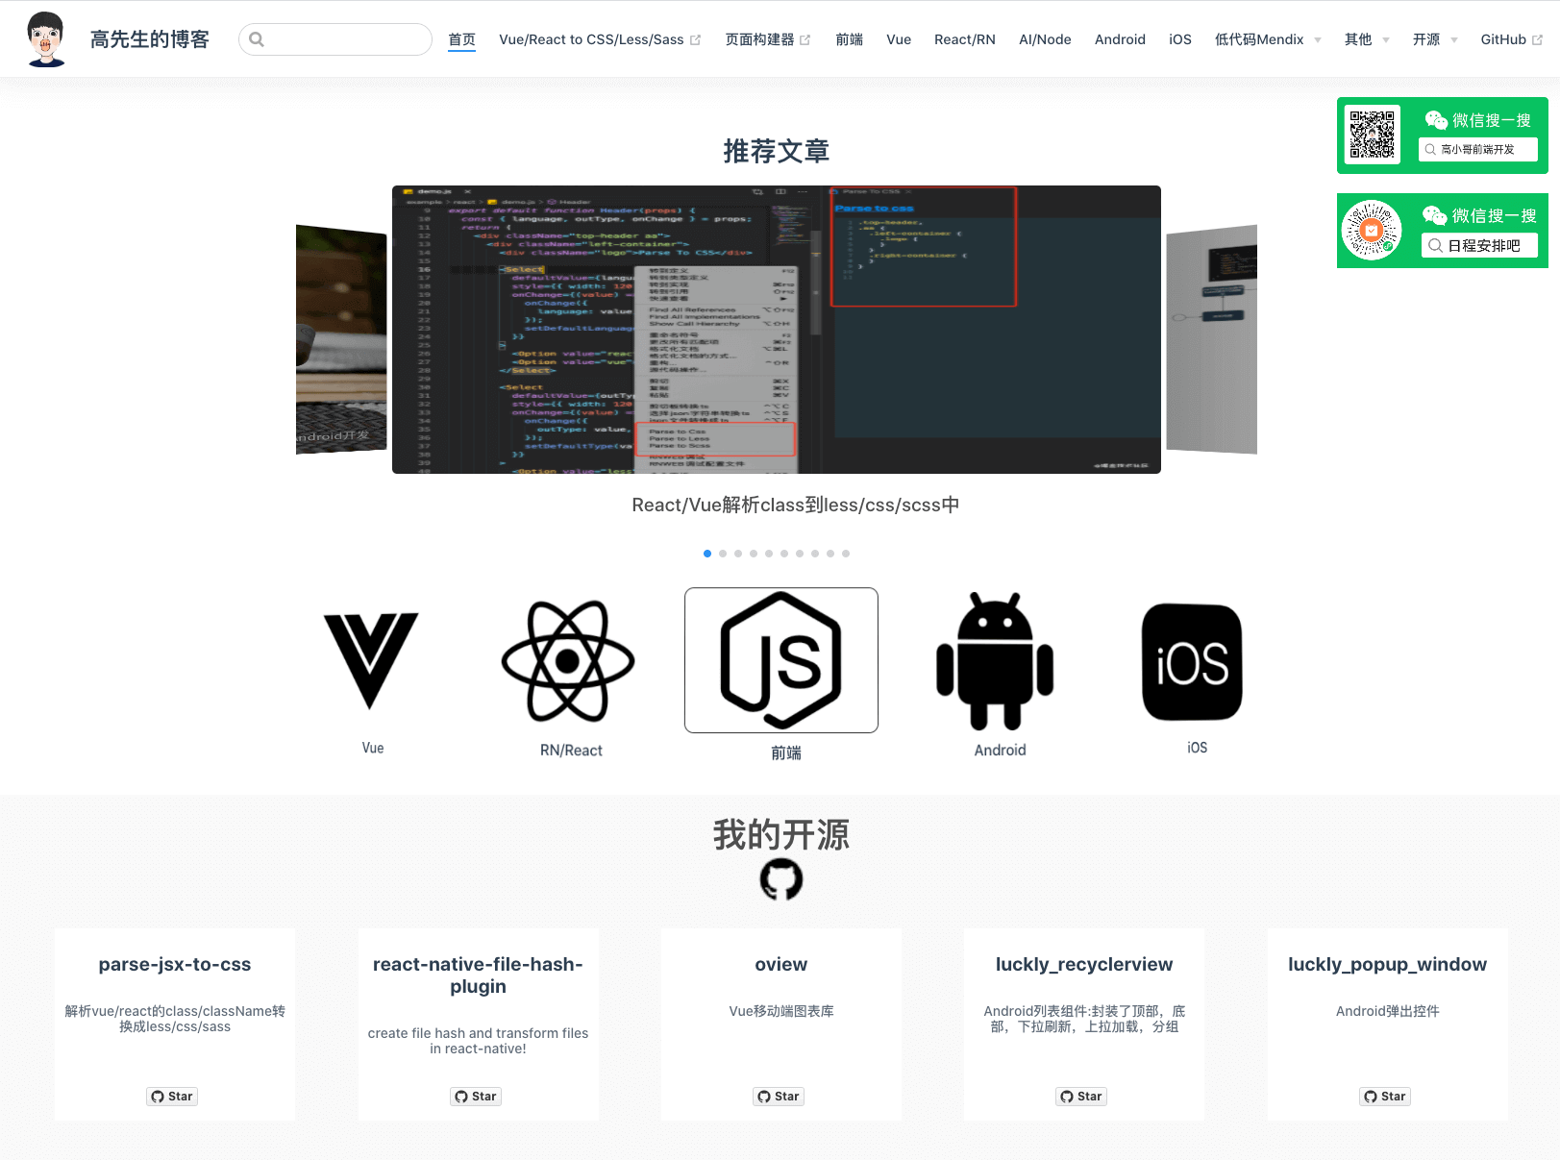Click the GitHub octocat under 我的开源
This screenshot has height=1160, width=1560.
coord(781,879)
